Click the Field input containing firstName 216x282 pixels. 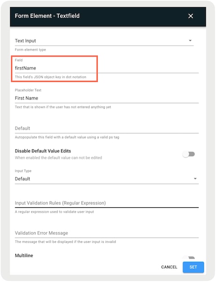107,68
